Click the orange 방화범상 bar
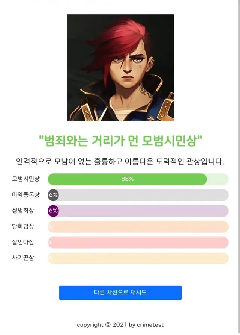Screen dimensions: 240x335 pyautogui.click(x=138, y=227)
